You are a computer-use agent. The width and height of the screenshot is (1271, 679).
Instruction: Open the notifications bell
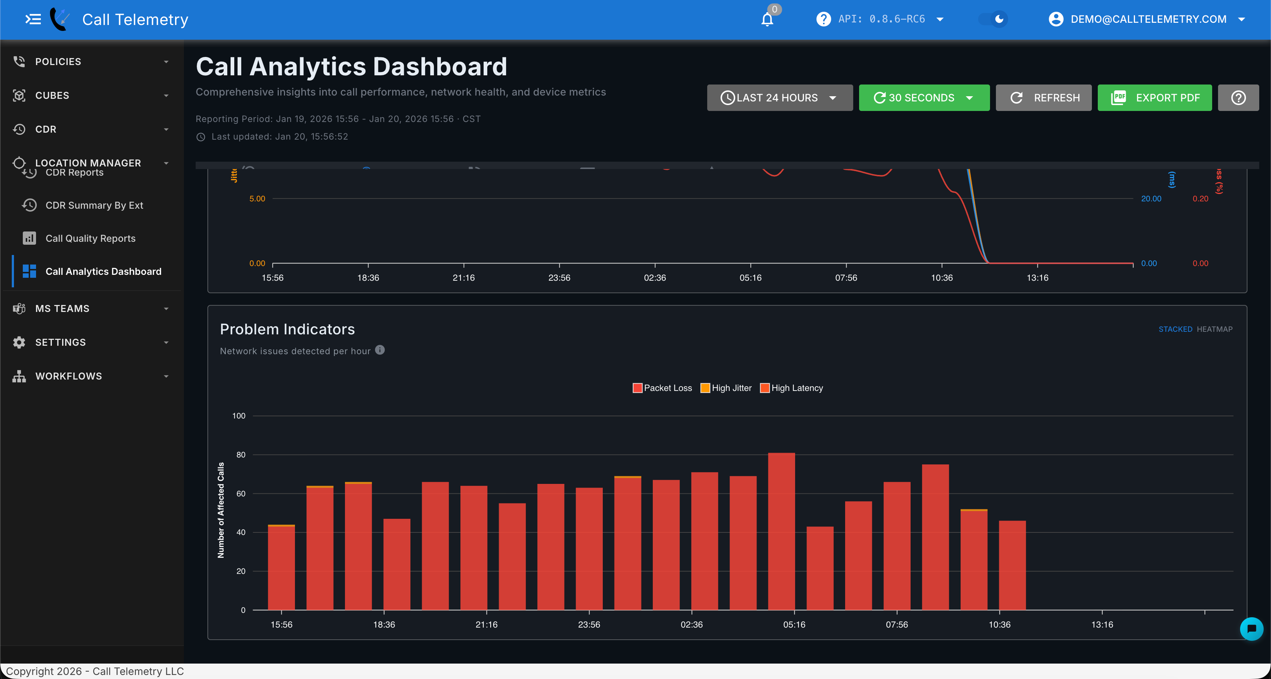tap(767, 19)
